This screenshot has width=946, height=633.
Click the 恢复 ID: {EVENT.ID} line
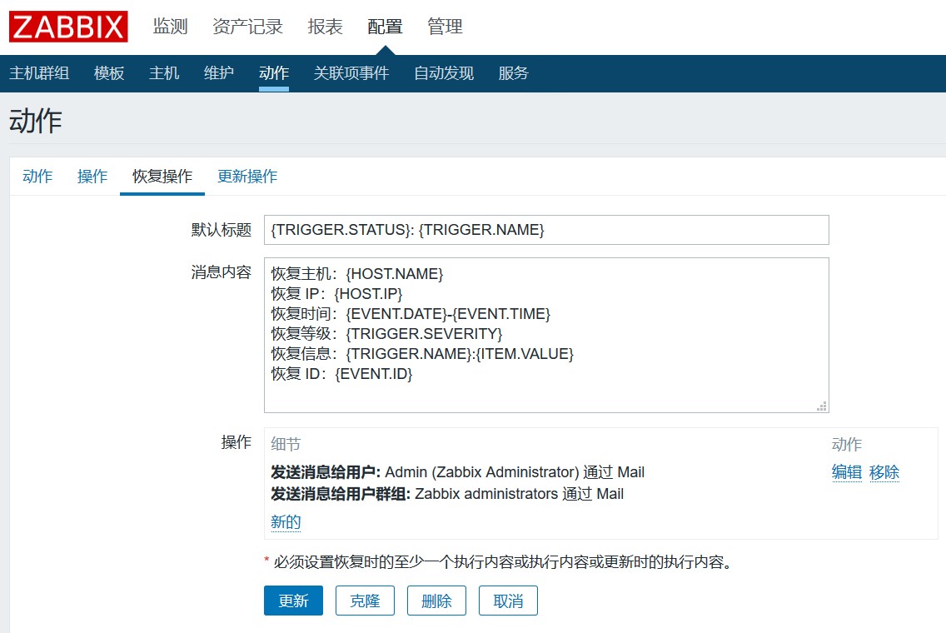point(341,373)
